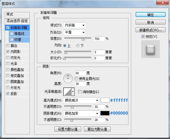This screenshot has width=170, height=139.
Task: Select the 外发光 list entry
Action: (x=17, y=88)
